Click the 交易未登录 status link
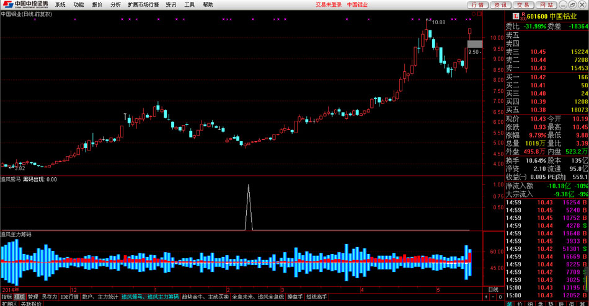589x306 pixels. click(x=329, y=4)
